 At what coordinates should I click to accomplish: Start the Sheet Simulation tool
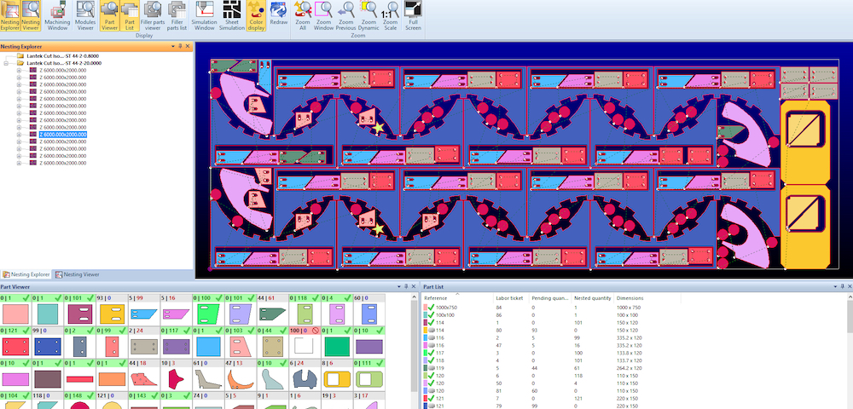[x=232, y=17]
